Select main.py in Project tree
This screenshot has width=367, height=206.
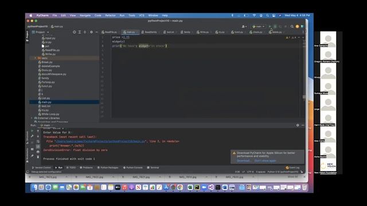tap(46, 102)
